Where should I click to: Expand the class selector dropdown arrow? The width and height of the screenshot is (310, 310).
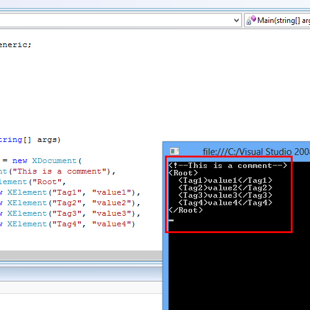(x=236, y=20)
